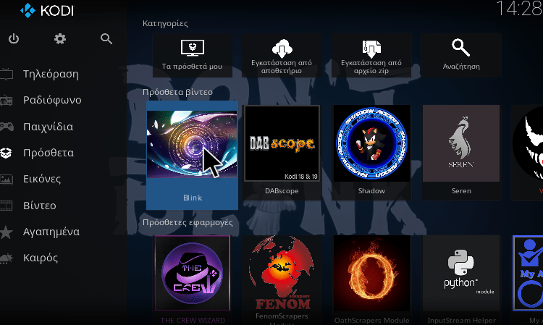
Task: Open InputStream Helper python module
Action: pyautogui.click(x=461, y=279)
